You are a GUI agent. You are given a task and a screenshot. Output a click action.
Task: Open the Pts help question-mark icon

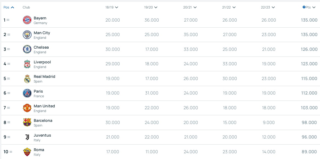[x=304, y=7]
